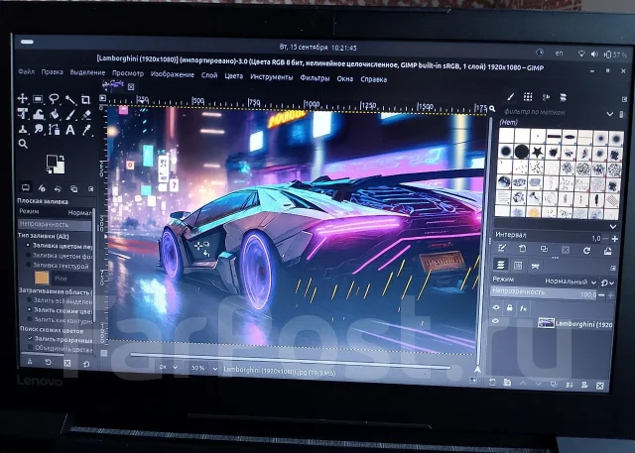Select the Paintbrush tool
The image size is (635, 453).
point(70,115)
